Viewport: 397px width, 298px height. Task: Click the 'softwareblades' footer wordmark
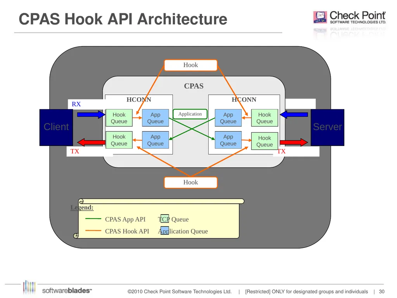[x=67, y=291]
